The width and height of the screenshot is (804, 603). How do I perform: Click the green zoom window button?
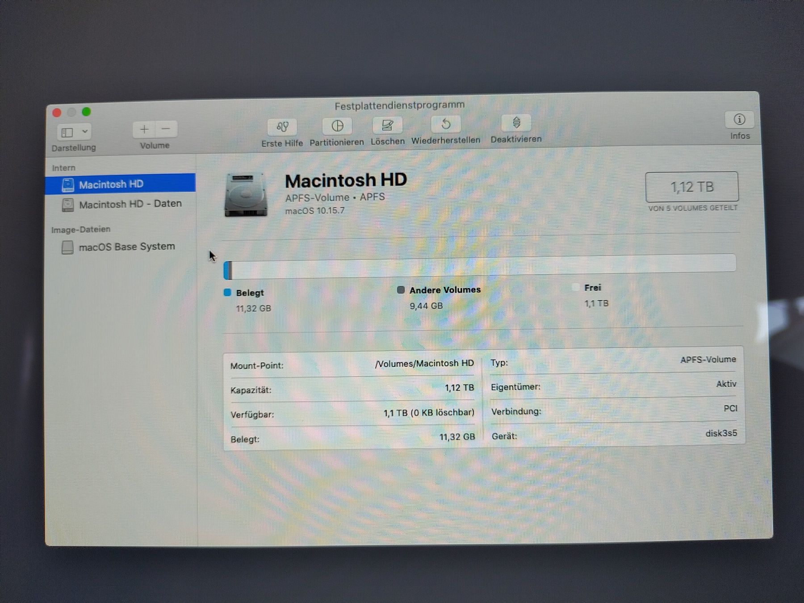[x=86, y=112]
